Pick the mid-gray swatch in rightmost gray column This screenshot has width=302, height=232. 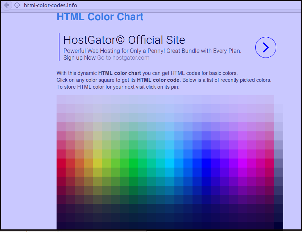278,163
